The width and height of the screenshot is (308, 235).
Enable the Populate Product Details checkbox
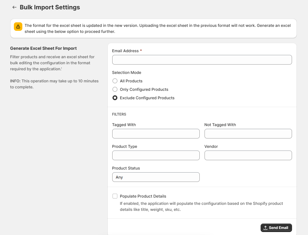coord(115,196)
